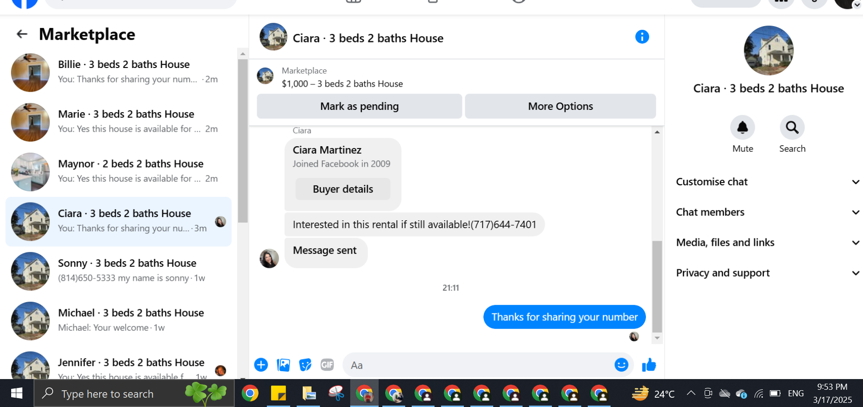Expand the Customise chat section
Viewport: 863px width, 407px height.
pyautogui.click(x=768, y=182)
